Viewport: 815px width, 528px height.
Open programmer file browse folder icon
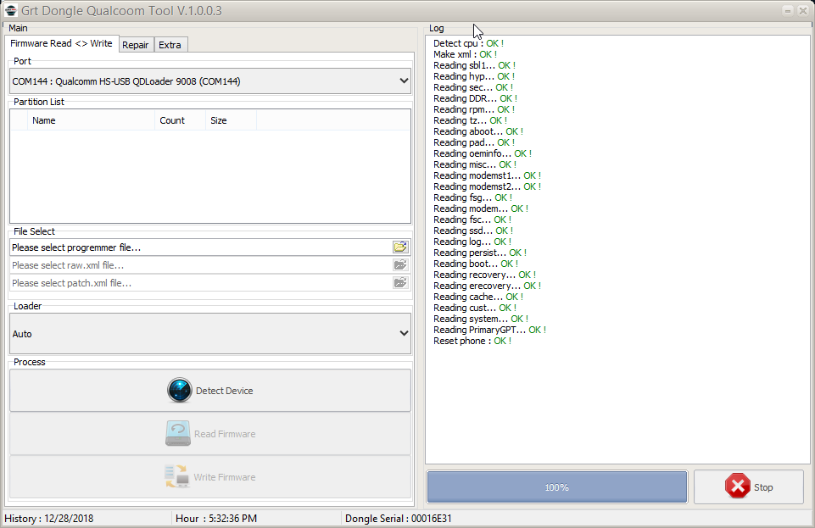tap(400, 247)
